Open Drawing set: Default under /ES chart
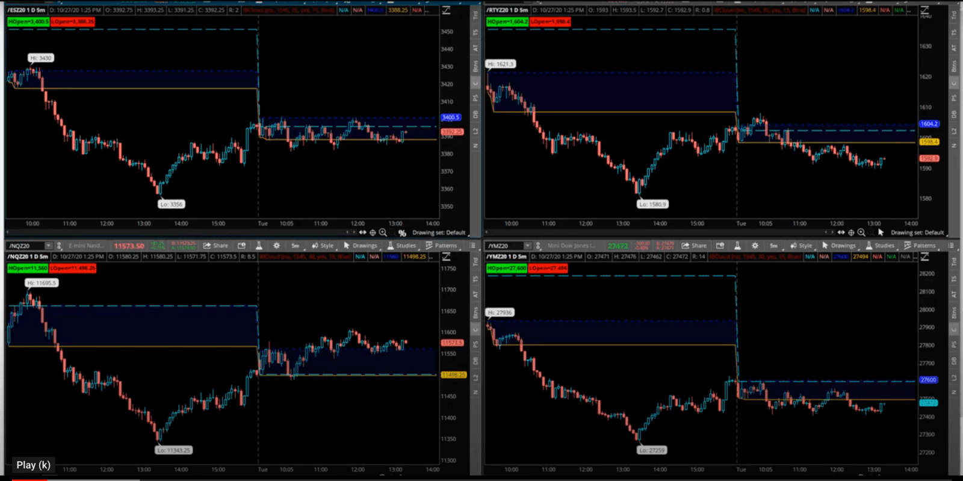Screen dimensions: 963x481 (439, 233)
